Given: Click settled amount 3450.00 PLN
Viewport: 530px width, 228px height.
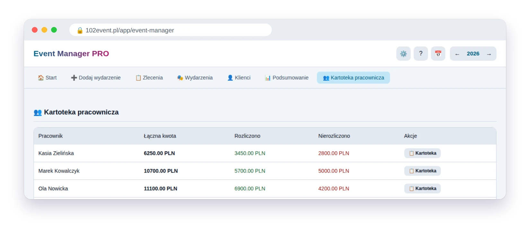Looking at the screenshot, I should pos(250,153).
